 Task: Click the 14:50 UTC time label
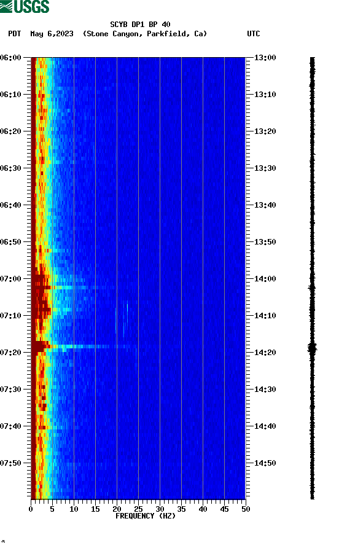pos(265,463)
